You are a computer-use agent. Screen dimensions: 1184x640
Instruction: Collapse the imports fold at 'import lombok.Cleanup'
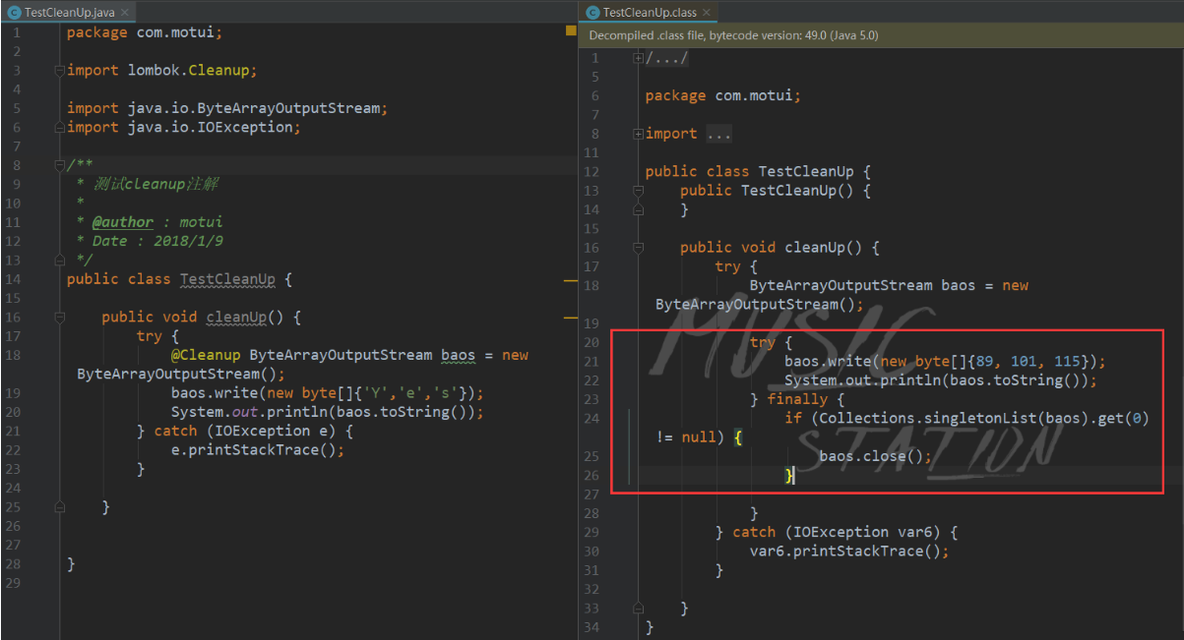coord(60,71)
